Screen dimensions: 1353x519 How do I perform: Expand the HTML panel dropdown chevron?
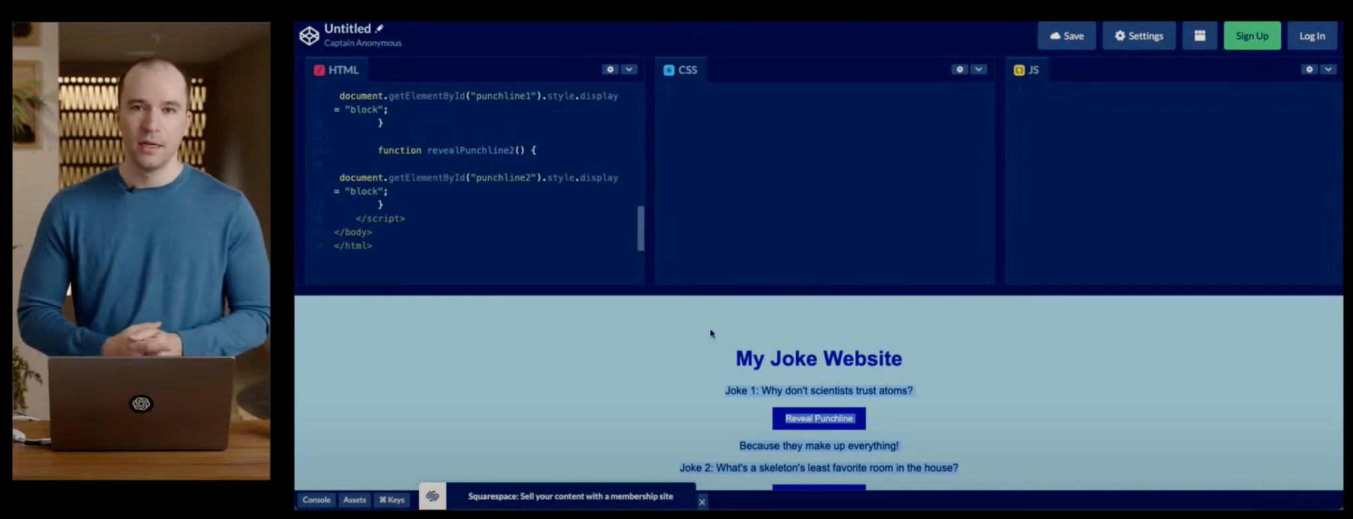point(629,69)
